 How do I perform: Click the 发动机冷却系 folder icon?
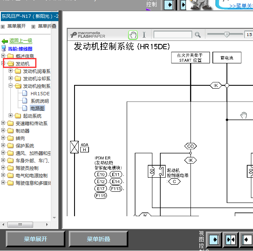18,78
